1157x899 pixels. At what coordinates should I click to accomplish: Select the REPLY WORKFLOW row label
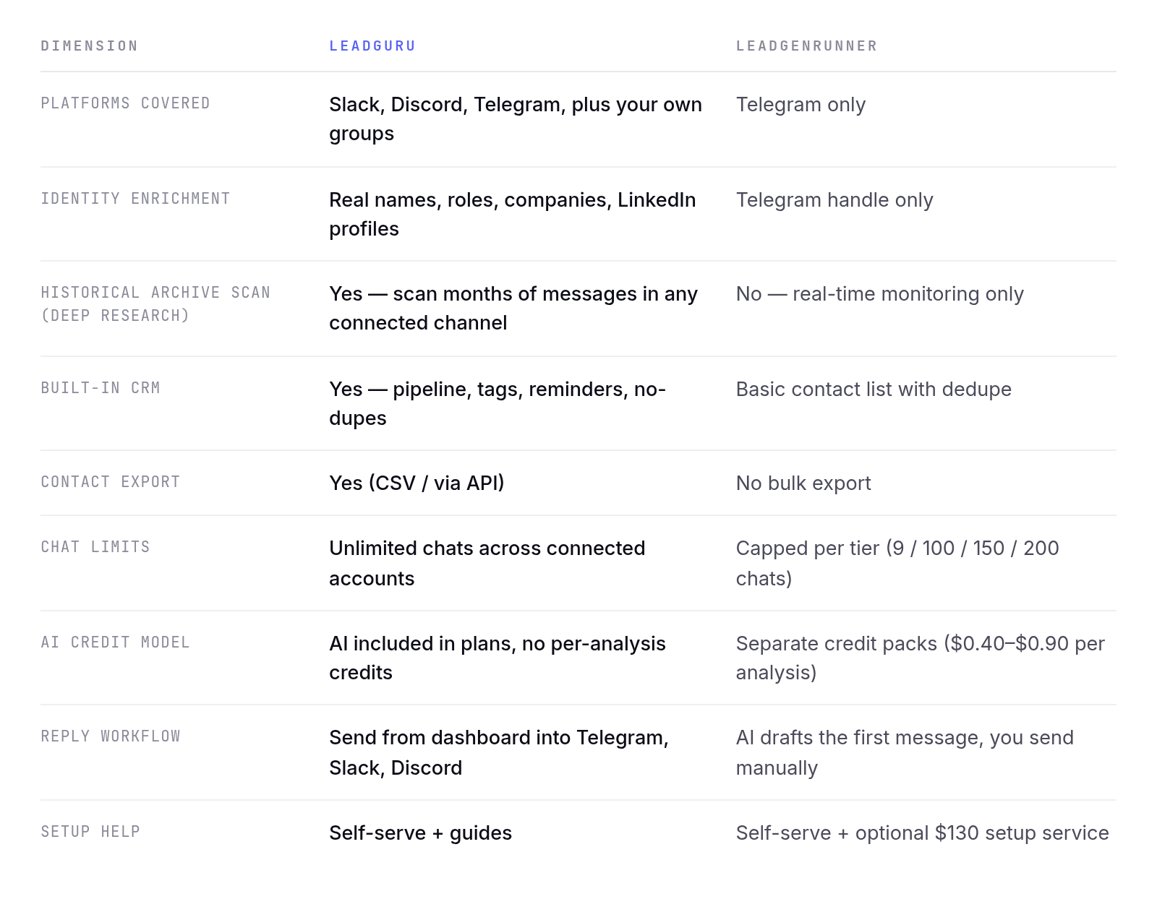pos(111,736)
